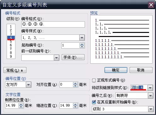Decrease 对齐位置 with the down arrow

click(x=75, y=86)
